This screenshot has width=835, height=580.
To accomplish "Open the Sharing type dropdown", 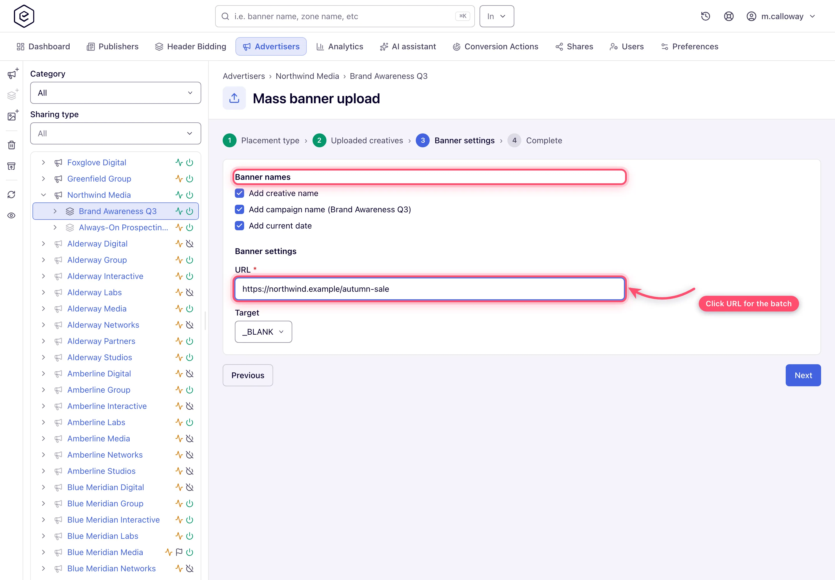I will (116, 133).
